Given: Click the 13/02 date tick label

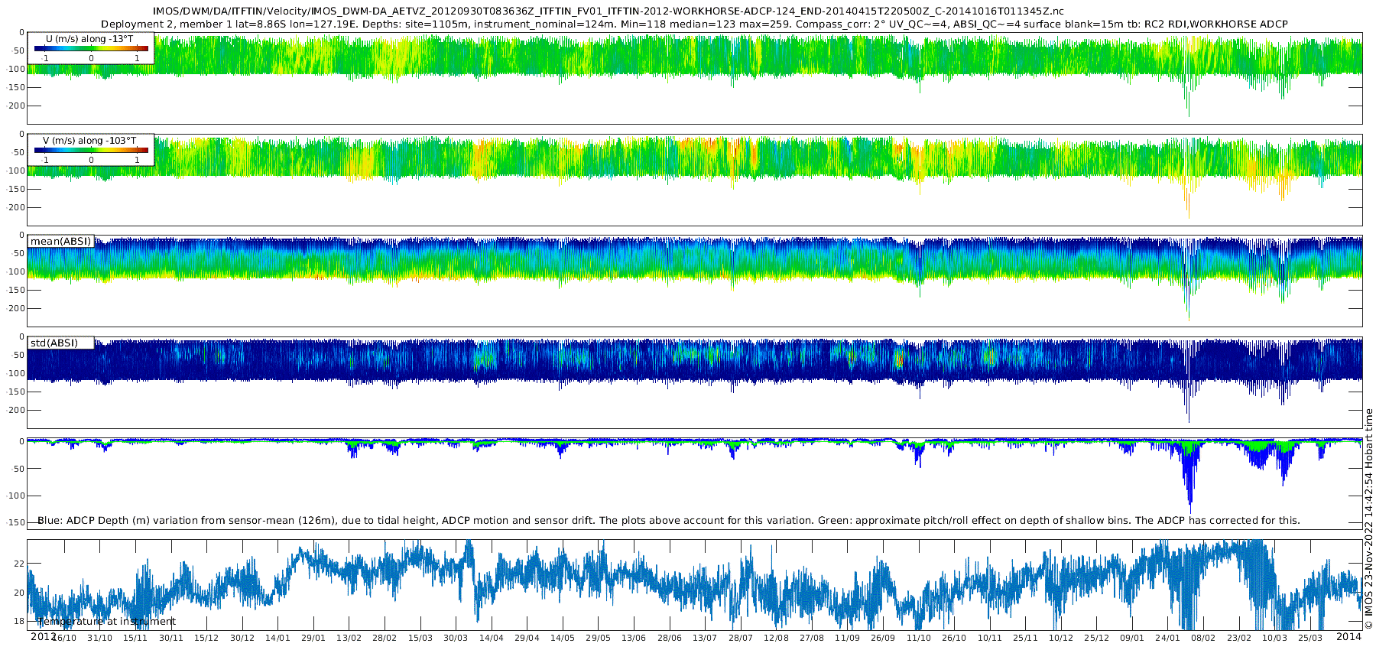Looking at the screenshot, I should (x=349, y=639).
